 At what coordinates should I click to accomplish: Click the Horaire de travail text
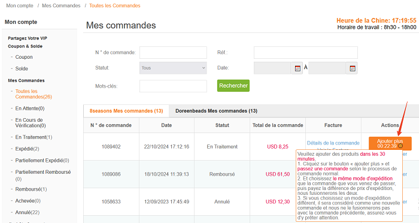coord(377,28)
